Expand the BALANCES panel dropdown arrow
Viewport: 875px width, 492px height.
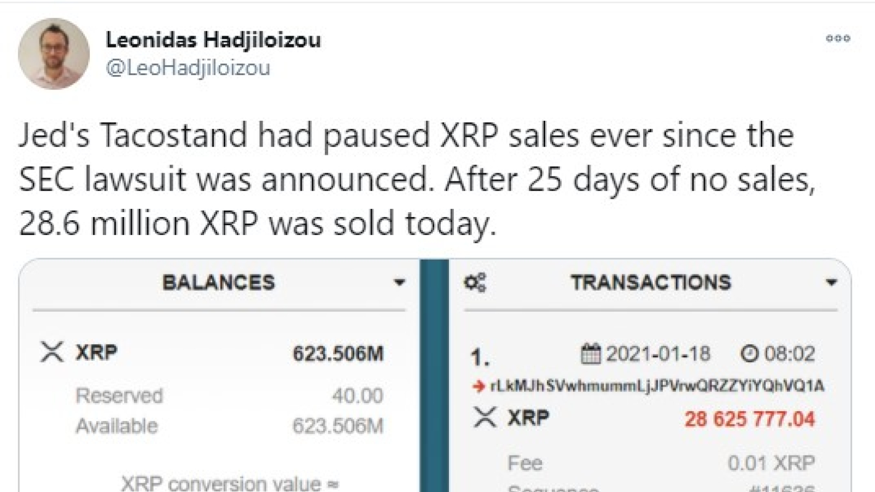[x=399, y=283]
